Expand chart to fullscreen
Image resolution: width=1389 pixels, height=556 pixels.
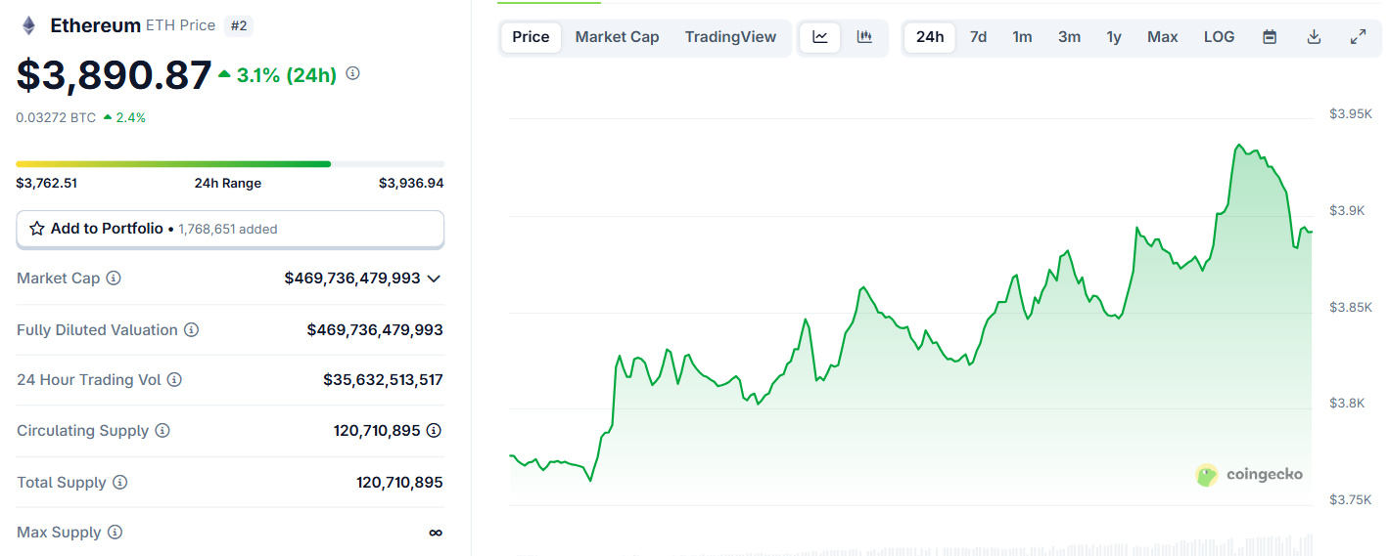[1358, 37]
